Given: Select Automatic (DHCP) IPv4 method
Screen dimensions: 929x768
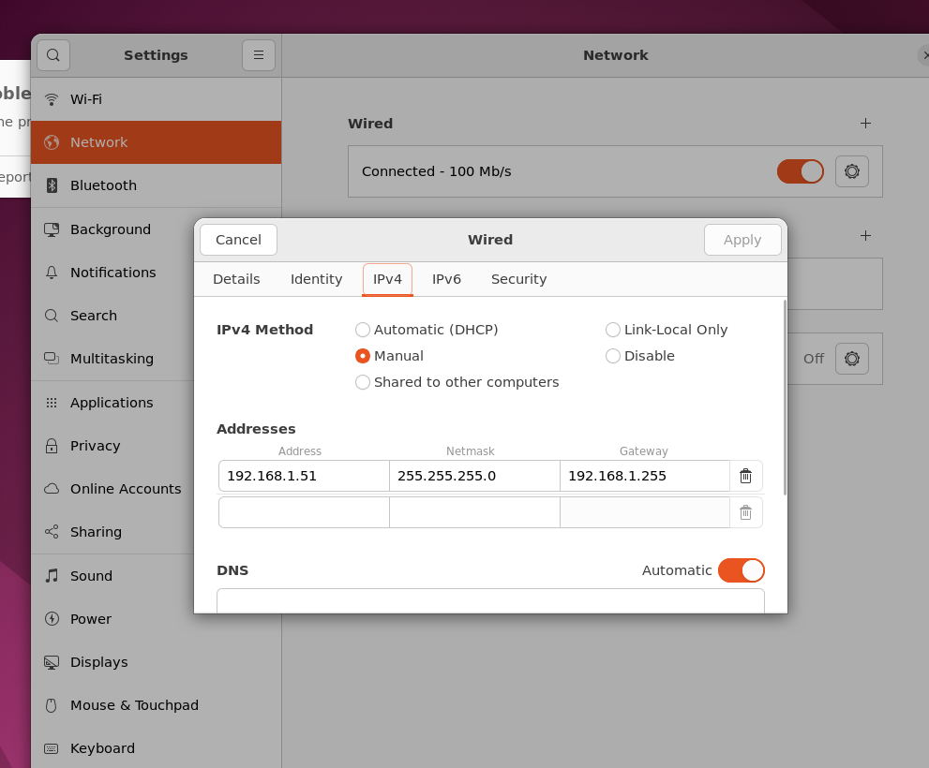Looking at the screenshot, I should click(x=427, y=330).
